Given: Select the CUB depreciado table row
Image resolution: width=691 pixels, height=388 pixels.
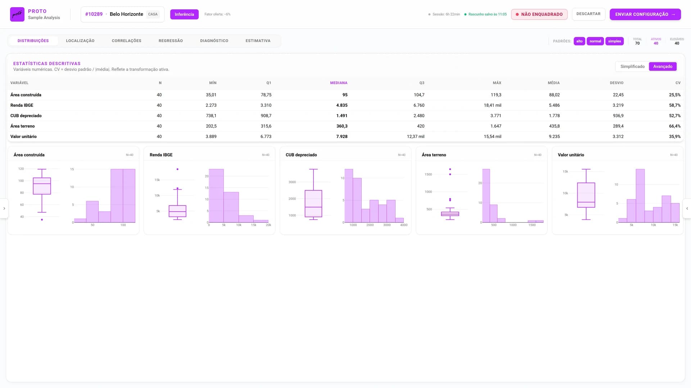Looking at the screenshot, I should (x=345, y=116).
